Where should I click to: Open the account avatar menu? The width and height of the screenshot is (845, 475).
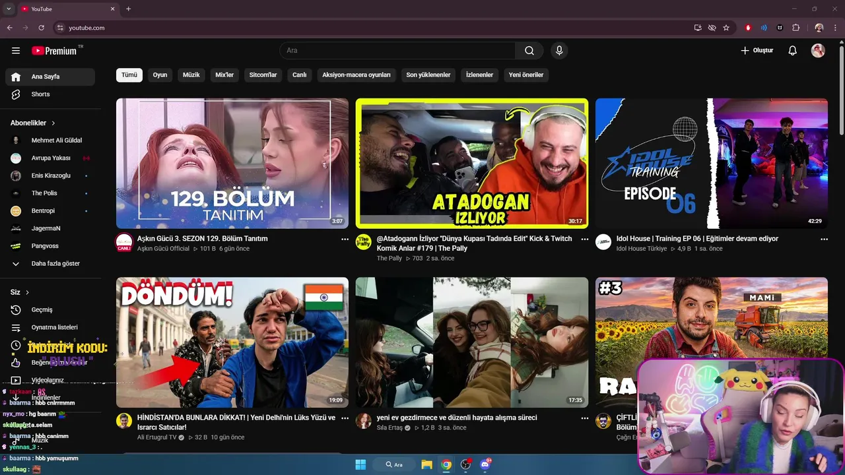[x=818, y=51]
